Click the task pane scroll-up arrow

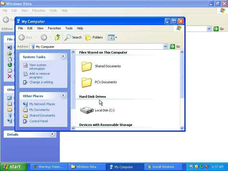tap(73, 52)
